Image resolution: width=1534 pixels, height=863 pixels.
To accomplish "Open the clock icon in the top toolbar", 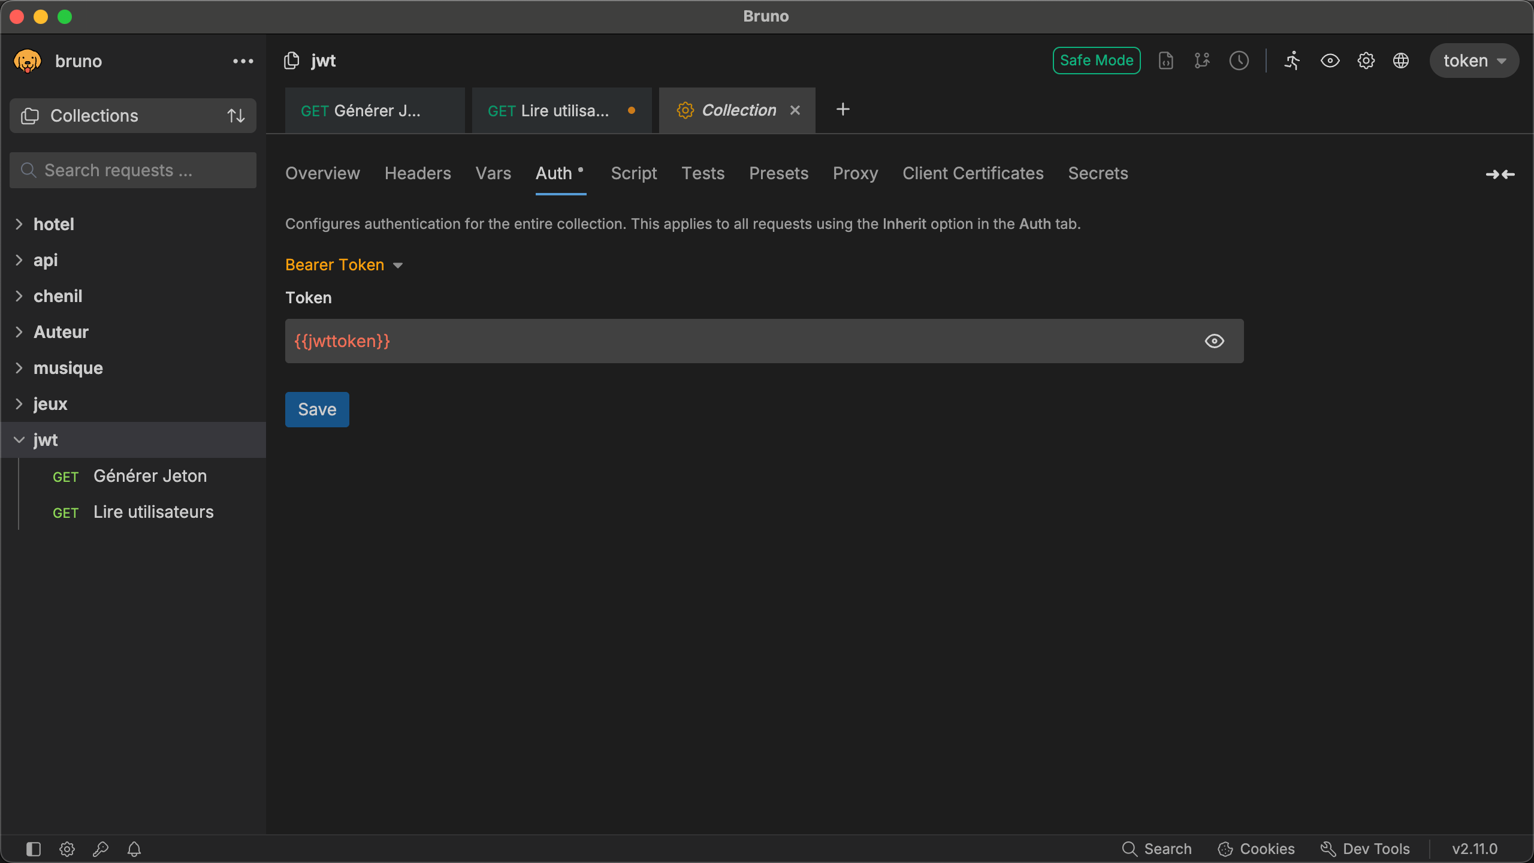I will click(x=1239, y=61).
